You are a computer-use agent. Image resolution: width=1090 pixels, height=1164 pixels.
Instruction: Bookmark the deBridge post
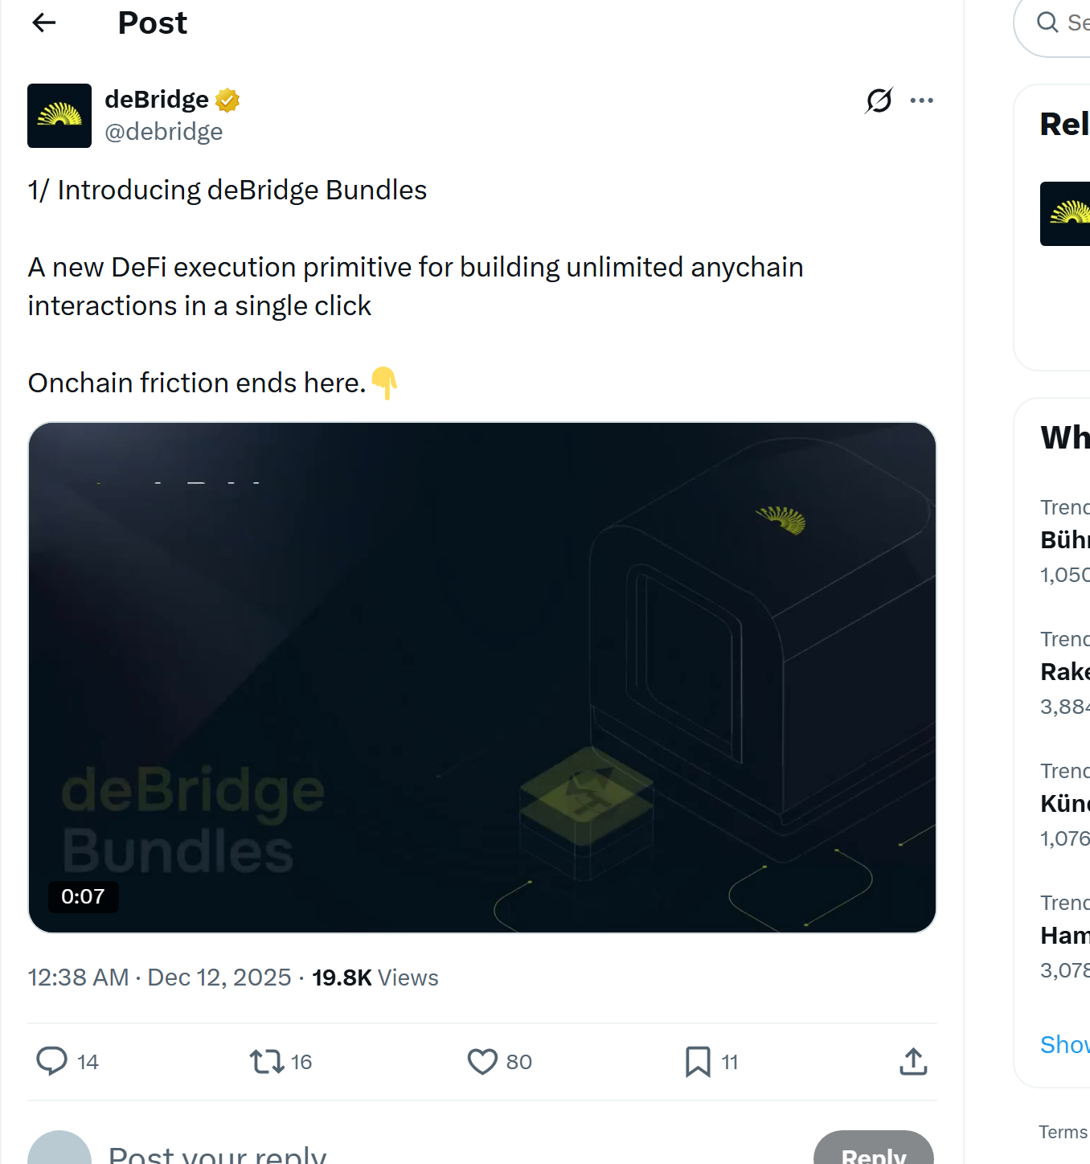[698, 1061]
